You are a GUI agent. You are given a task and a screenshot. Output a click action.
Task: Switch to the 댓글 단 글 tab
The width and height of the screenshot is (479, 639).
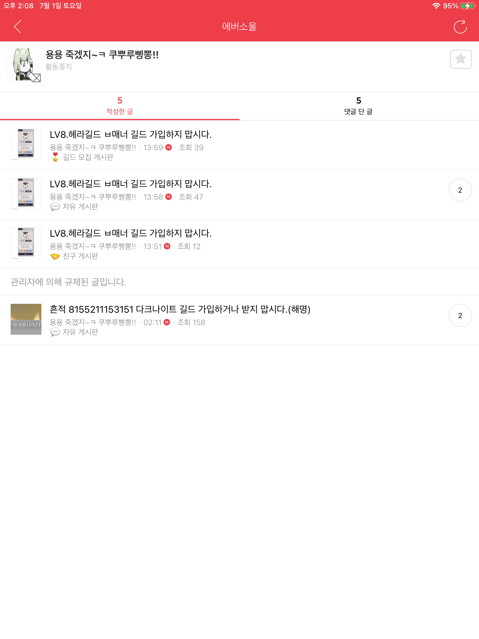pyautogui.click(x=359, y=106)
